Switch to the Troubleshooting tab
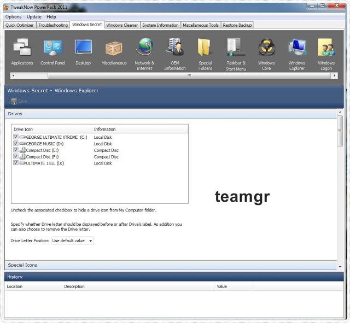The height and width of the screenshot is (323, 350). 53,25
